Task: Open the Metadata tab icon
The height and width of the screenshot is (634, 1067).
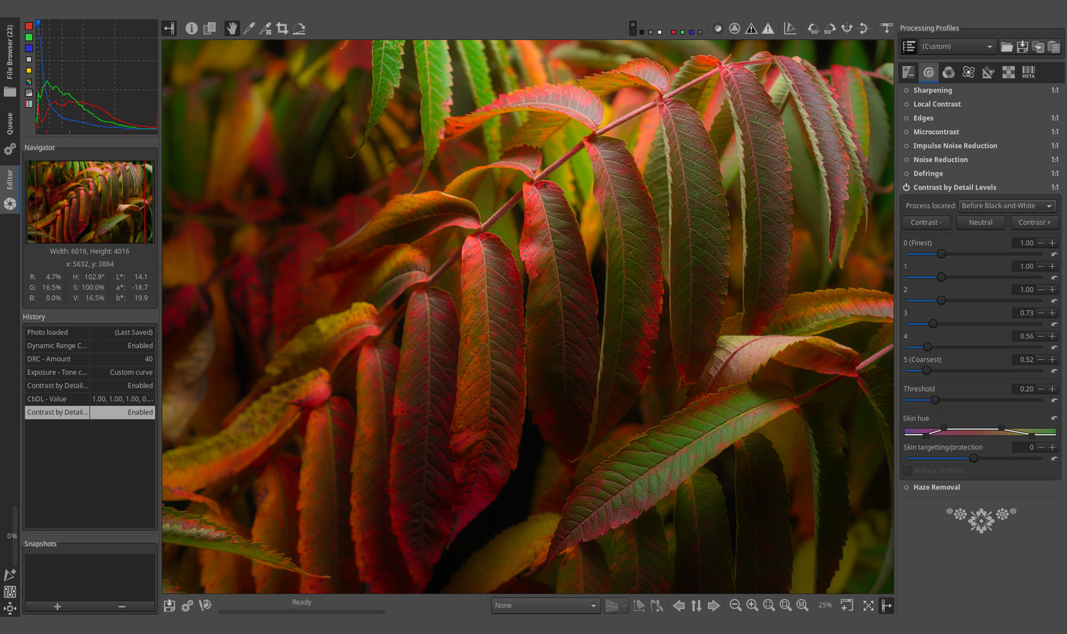Action: click(x=1028, y=72)
